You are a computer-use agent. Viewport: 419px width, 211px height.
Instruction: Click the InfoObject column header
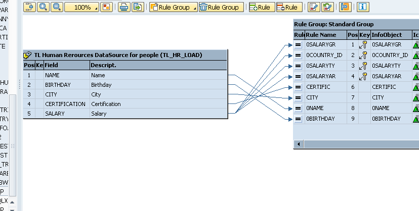[392, 35]
